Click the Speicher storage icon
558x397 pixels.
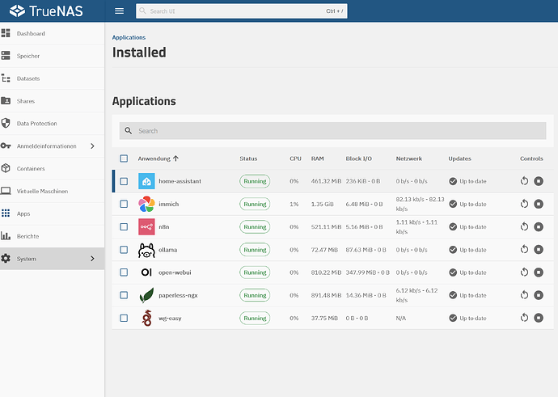(6, 56)
